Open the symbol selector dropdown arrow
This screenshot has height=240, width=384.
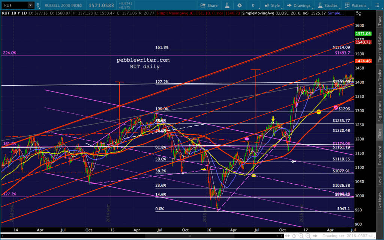pos(30,5)
